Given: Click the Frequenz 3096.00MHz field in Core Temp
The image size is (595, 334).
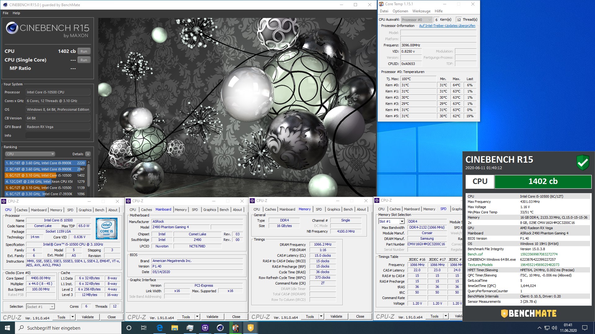Looking at the screenshot, I should click(x=438, y=45).
